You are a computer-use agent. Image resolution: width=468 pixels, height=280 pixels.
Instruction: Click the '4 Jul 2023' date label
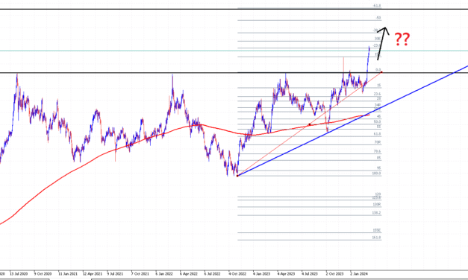point(310,273)
